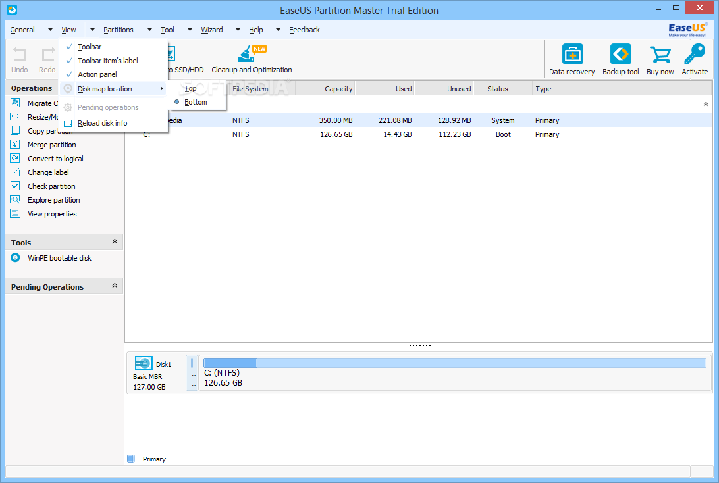This screenshot has width=719, height=483.
Task: Open the View menu dropdown arrow
Action: click(92, 30)
